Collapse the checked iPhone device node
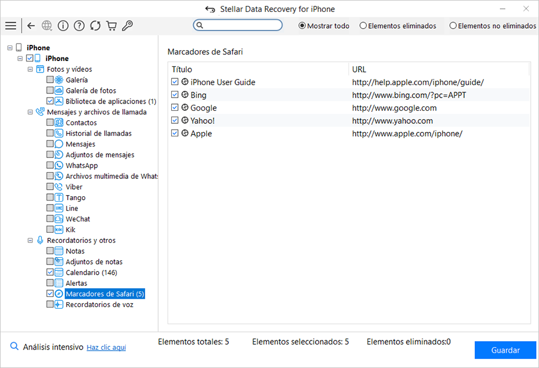Screen dimensions: 539x368 (20, 59)
